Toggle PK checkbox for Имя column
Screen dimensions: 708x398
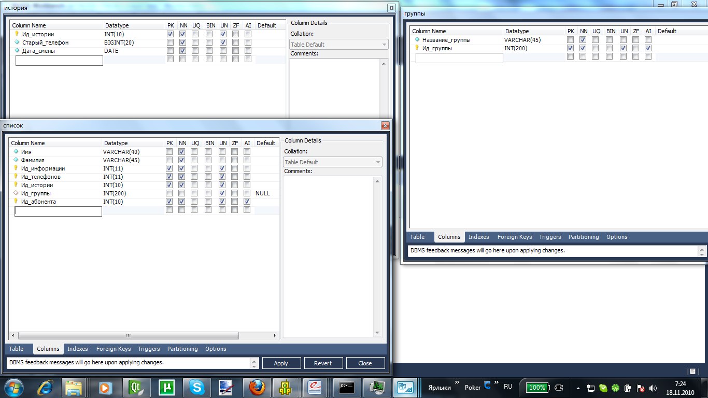coord(169,152)
